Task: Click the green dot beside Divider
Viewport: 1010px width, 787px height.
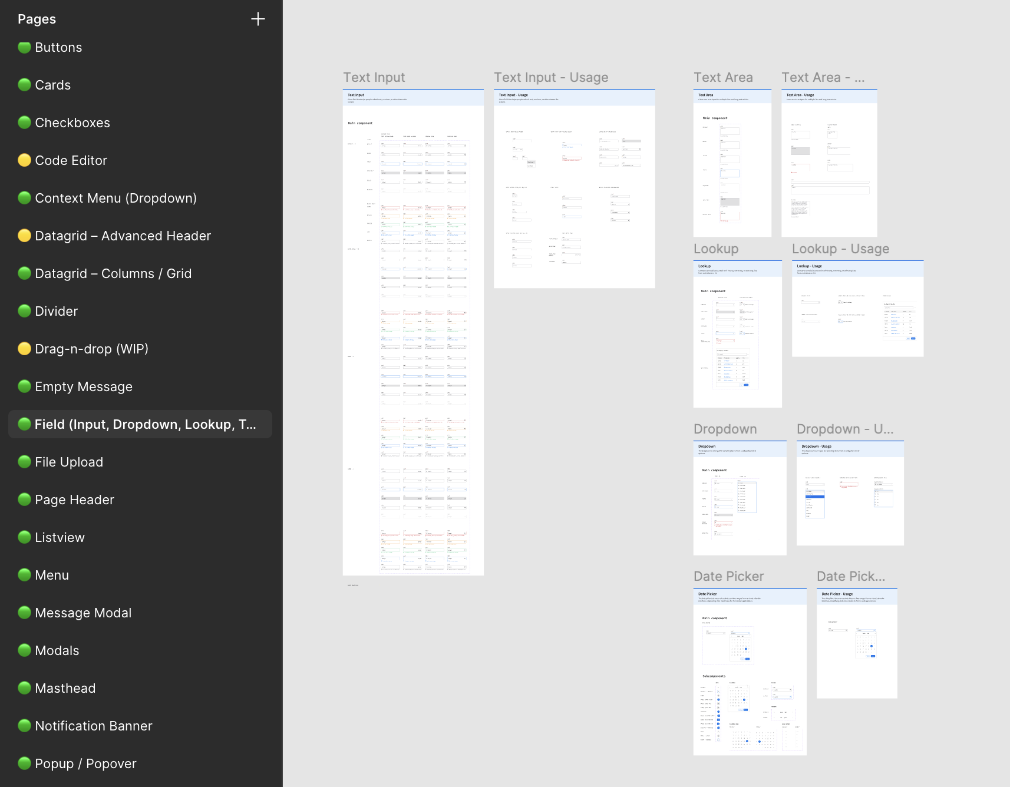Action: coord(24,311)
